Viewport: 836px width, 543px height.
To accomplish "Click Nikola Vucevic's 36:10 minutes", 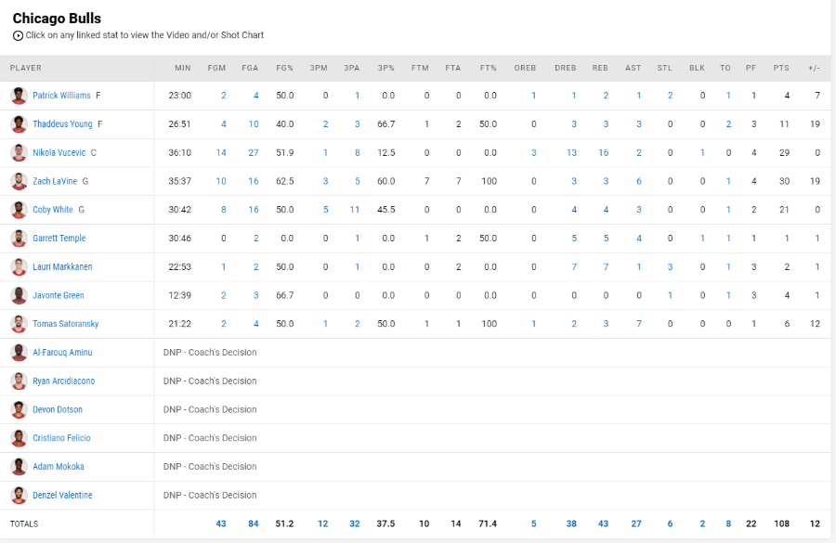I will tap(179, 152).
